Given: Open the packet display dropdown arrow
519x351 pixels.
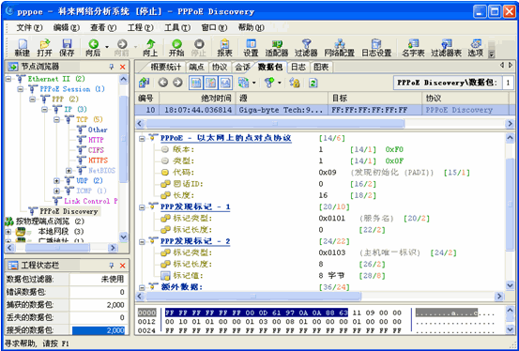Looking at the screenshot, I should pos(254,83).
